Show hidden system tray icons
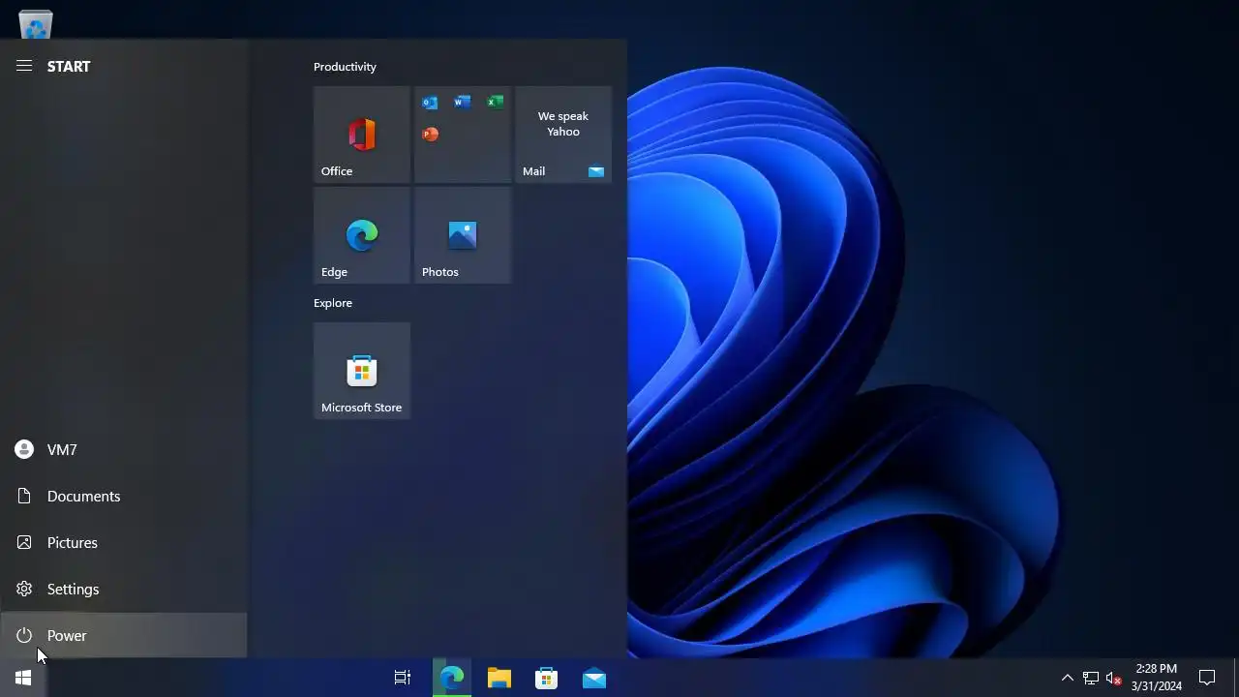 tap(1068, 678)
